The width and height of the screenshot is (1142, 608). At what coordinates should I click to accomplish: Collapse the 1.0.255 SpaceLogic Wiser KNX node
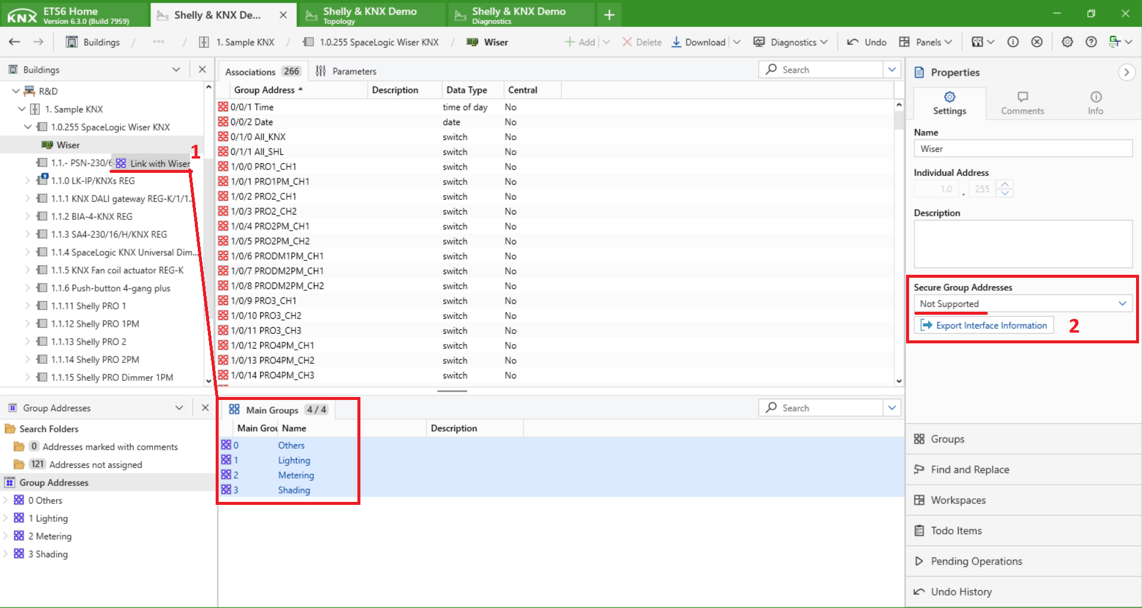coord(27,127)
